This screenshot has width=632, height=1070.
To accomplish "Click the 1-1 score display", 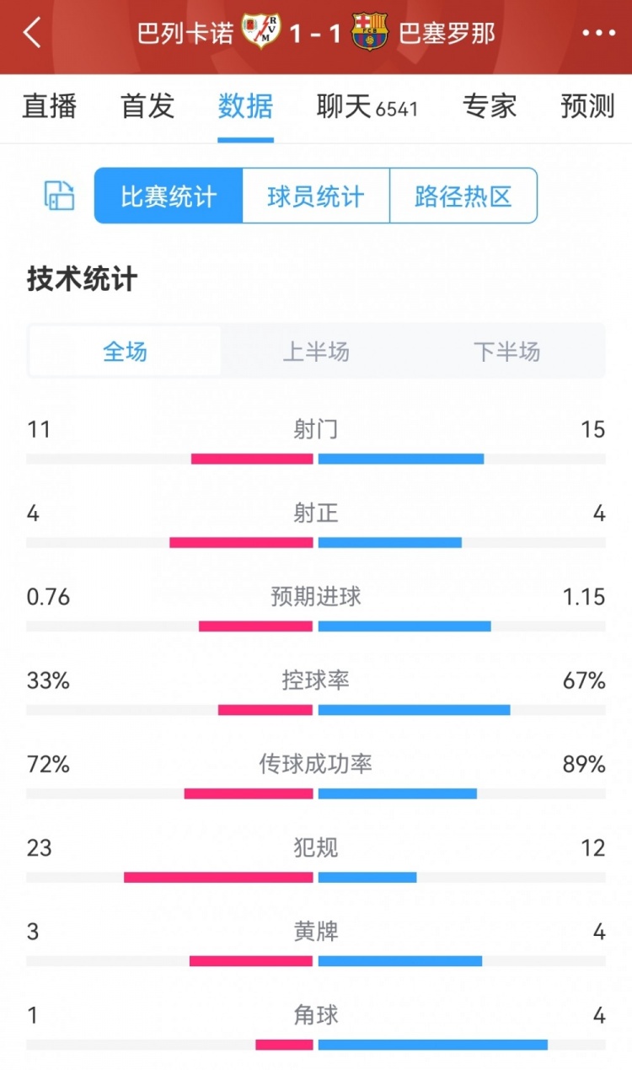I will pyautogui.click(x=316, y=32).
